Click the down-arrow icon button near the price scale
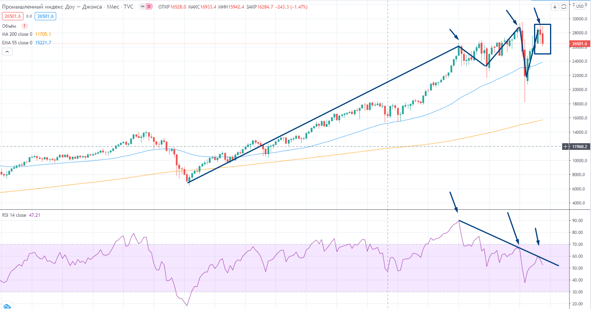The image size is (591, 309). pos(555,6)
